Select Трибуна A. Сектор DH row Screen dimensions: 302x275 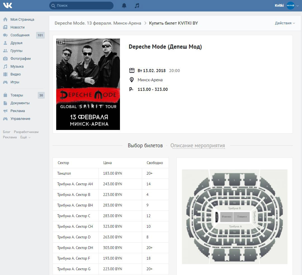[x=111, y=248]
